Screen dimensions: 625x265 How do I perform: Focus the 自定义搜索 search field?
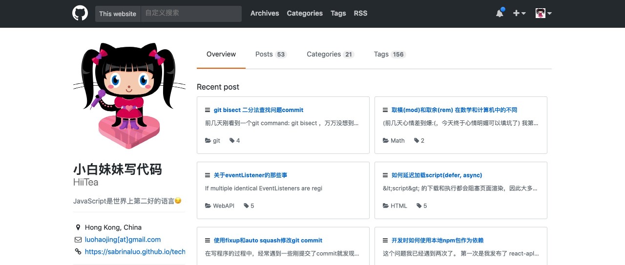coord(191,14)
